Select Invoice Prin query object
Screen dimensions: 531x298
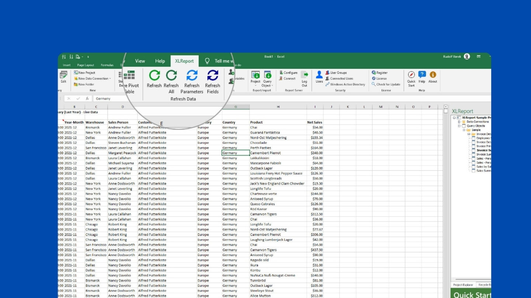483,146
